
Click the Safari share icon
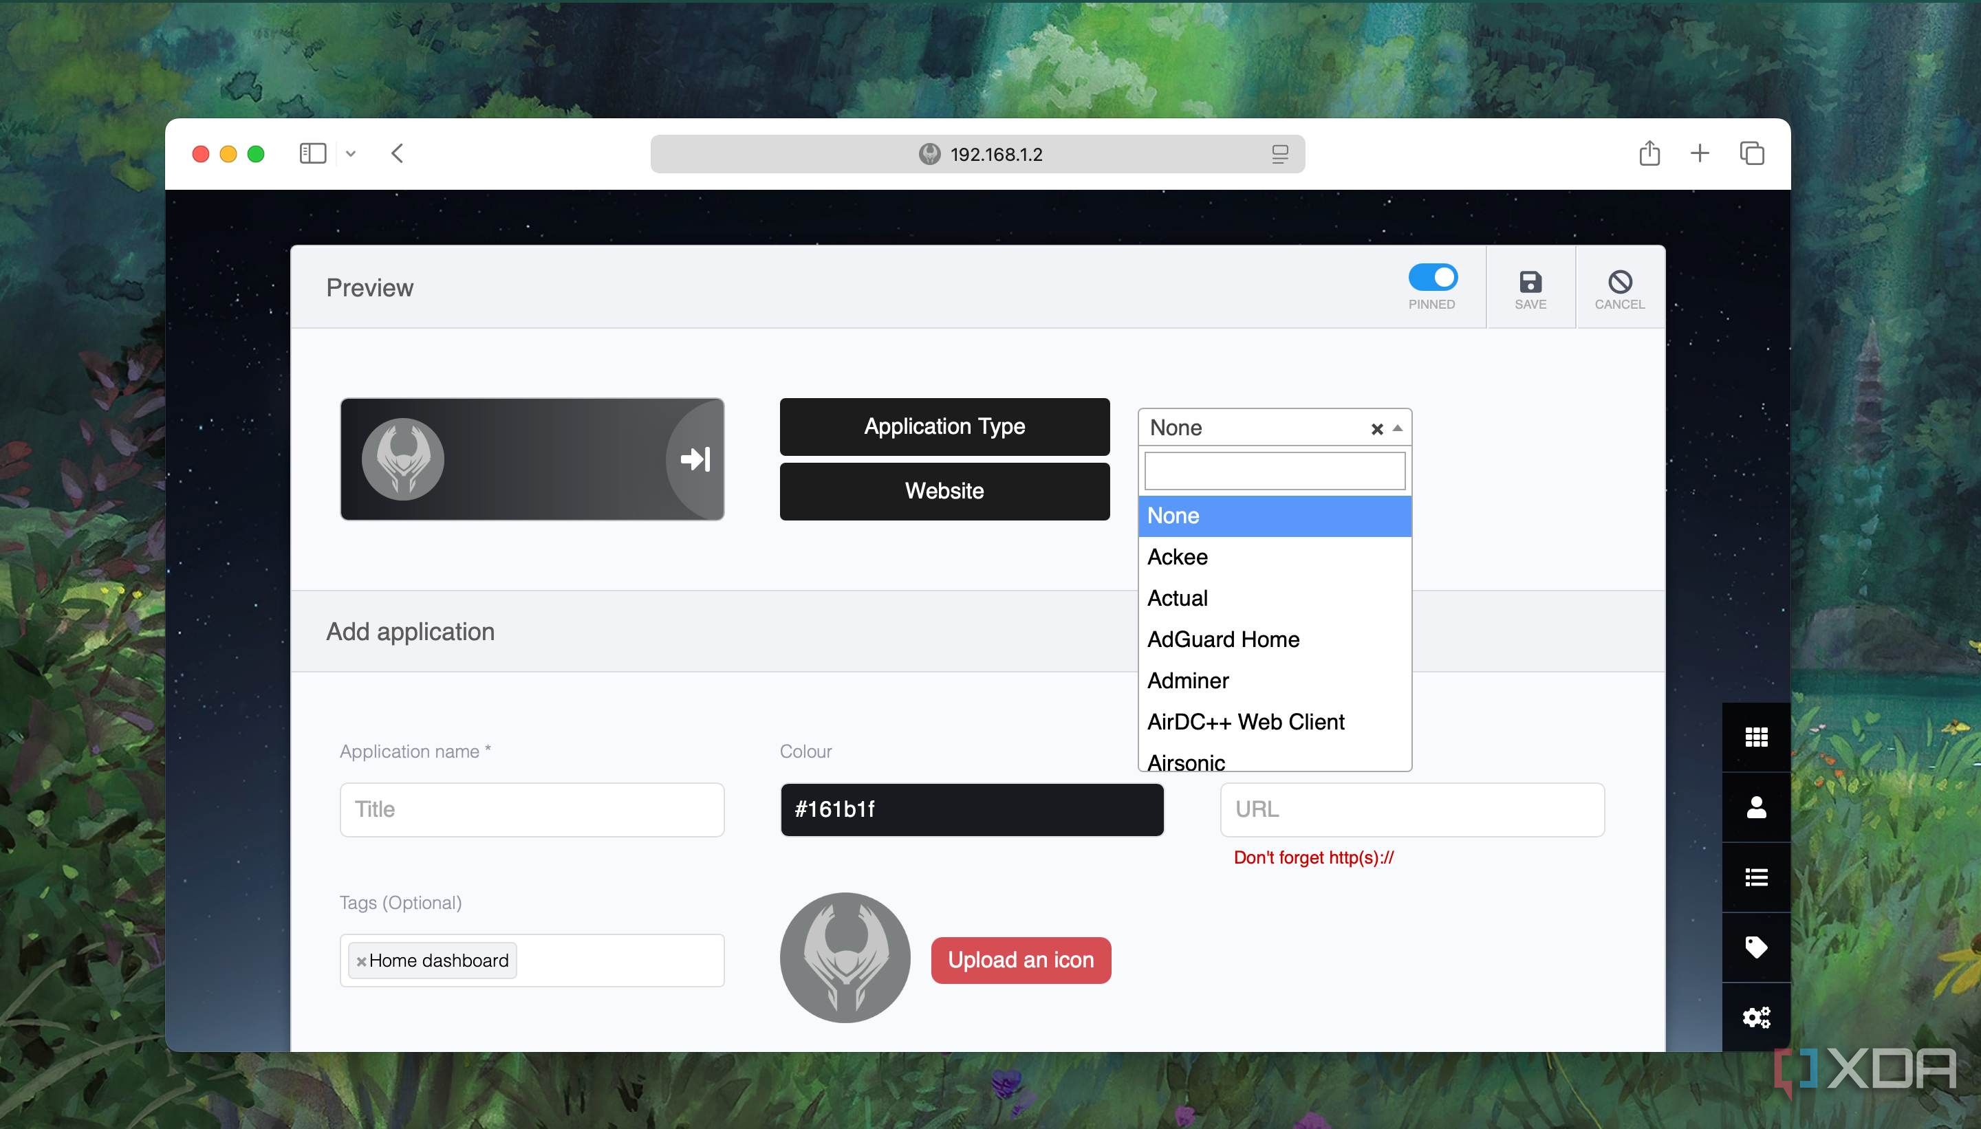1649,153
